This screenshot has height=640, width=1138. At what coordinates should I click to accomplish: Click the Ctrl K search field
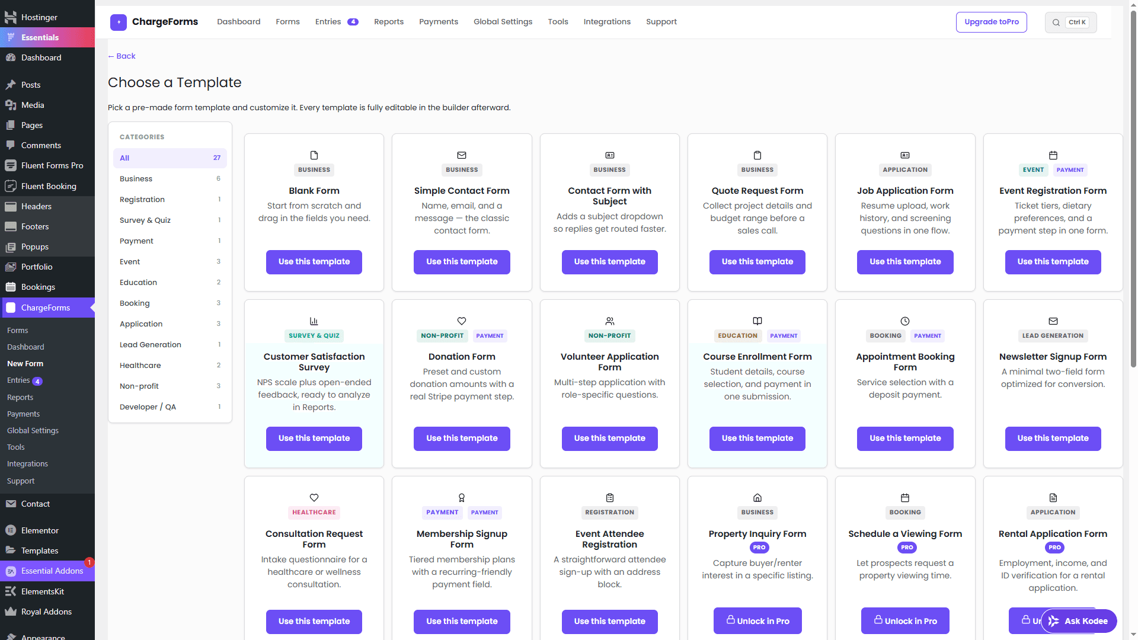pyautogui.click(x=1070, y=23)
